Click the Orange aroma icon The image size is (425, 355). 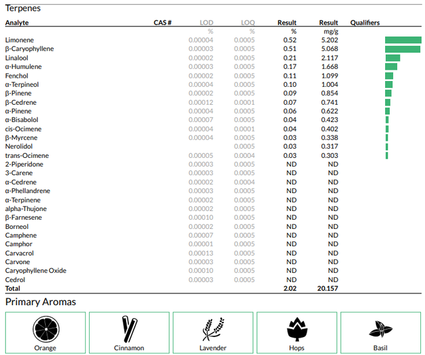click(46, 329)
